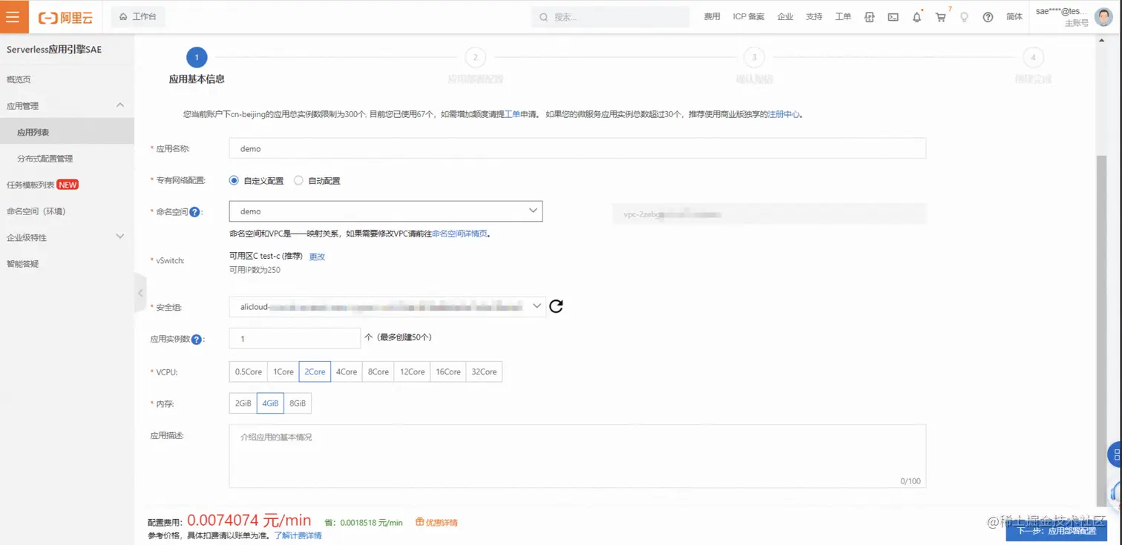
Task: Click the lightbulb suggestions icon
Action: (964, 16)
